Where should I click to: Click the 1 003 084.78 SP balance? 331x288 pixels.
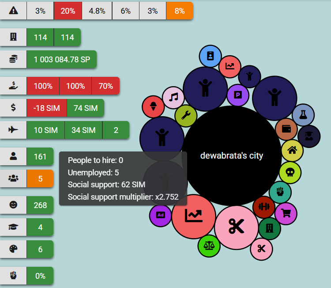62,59
